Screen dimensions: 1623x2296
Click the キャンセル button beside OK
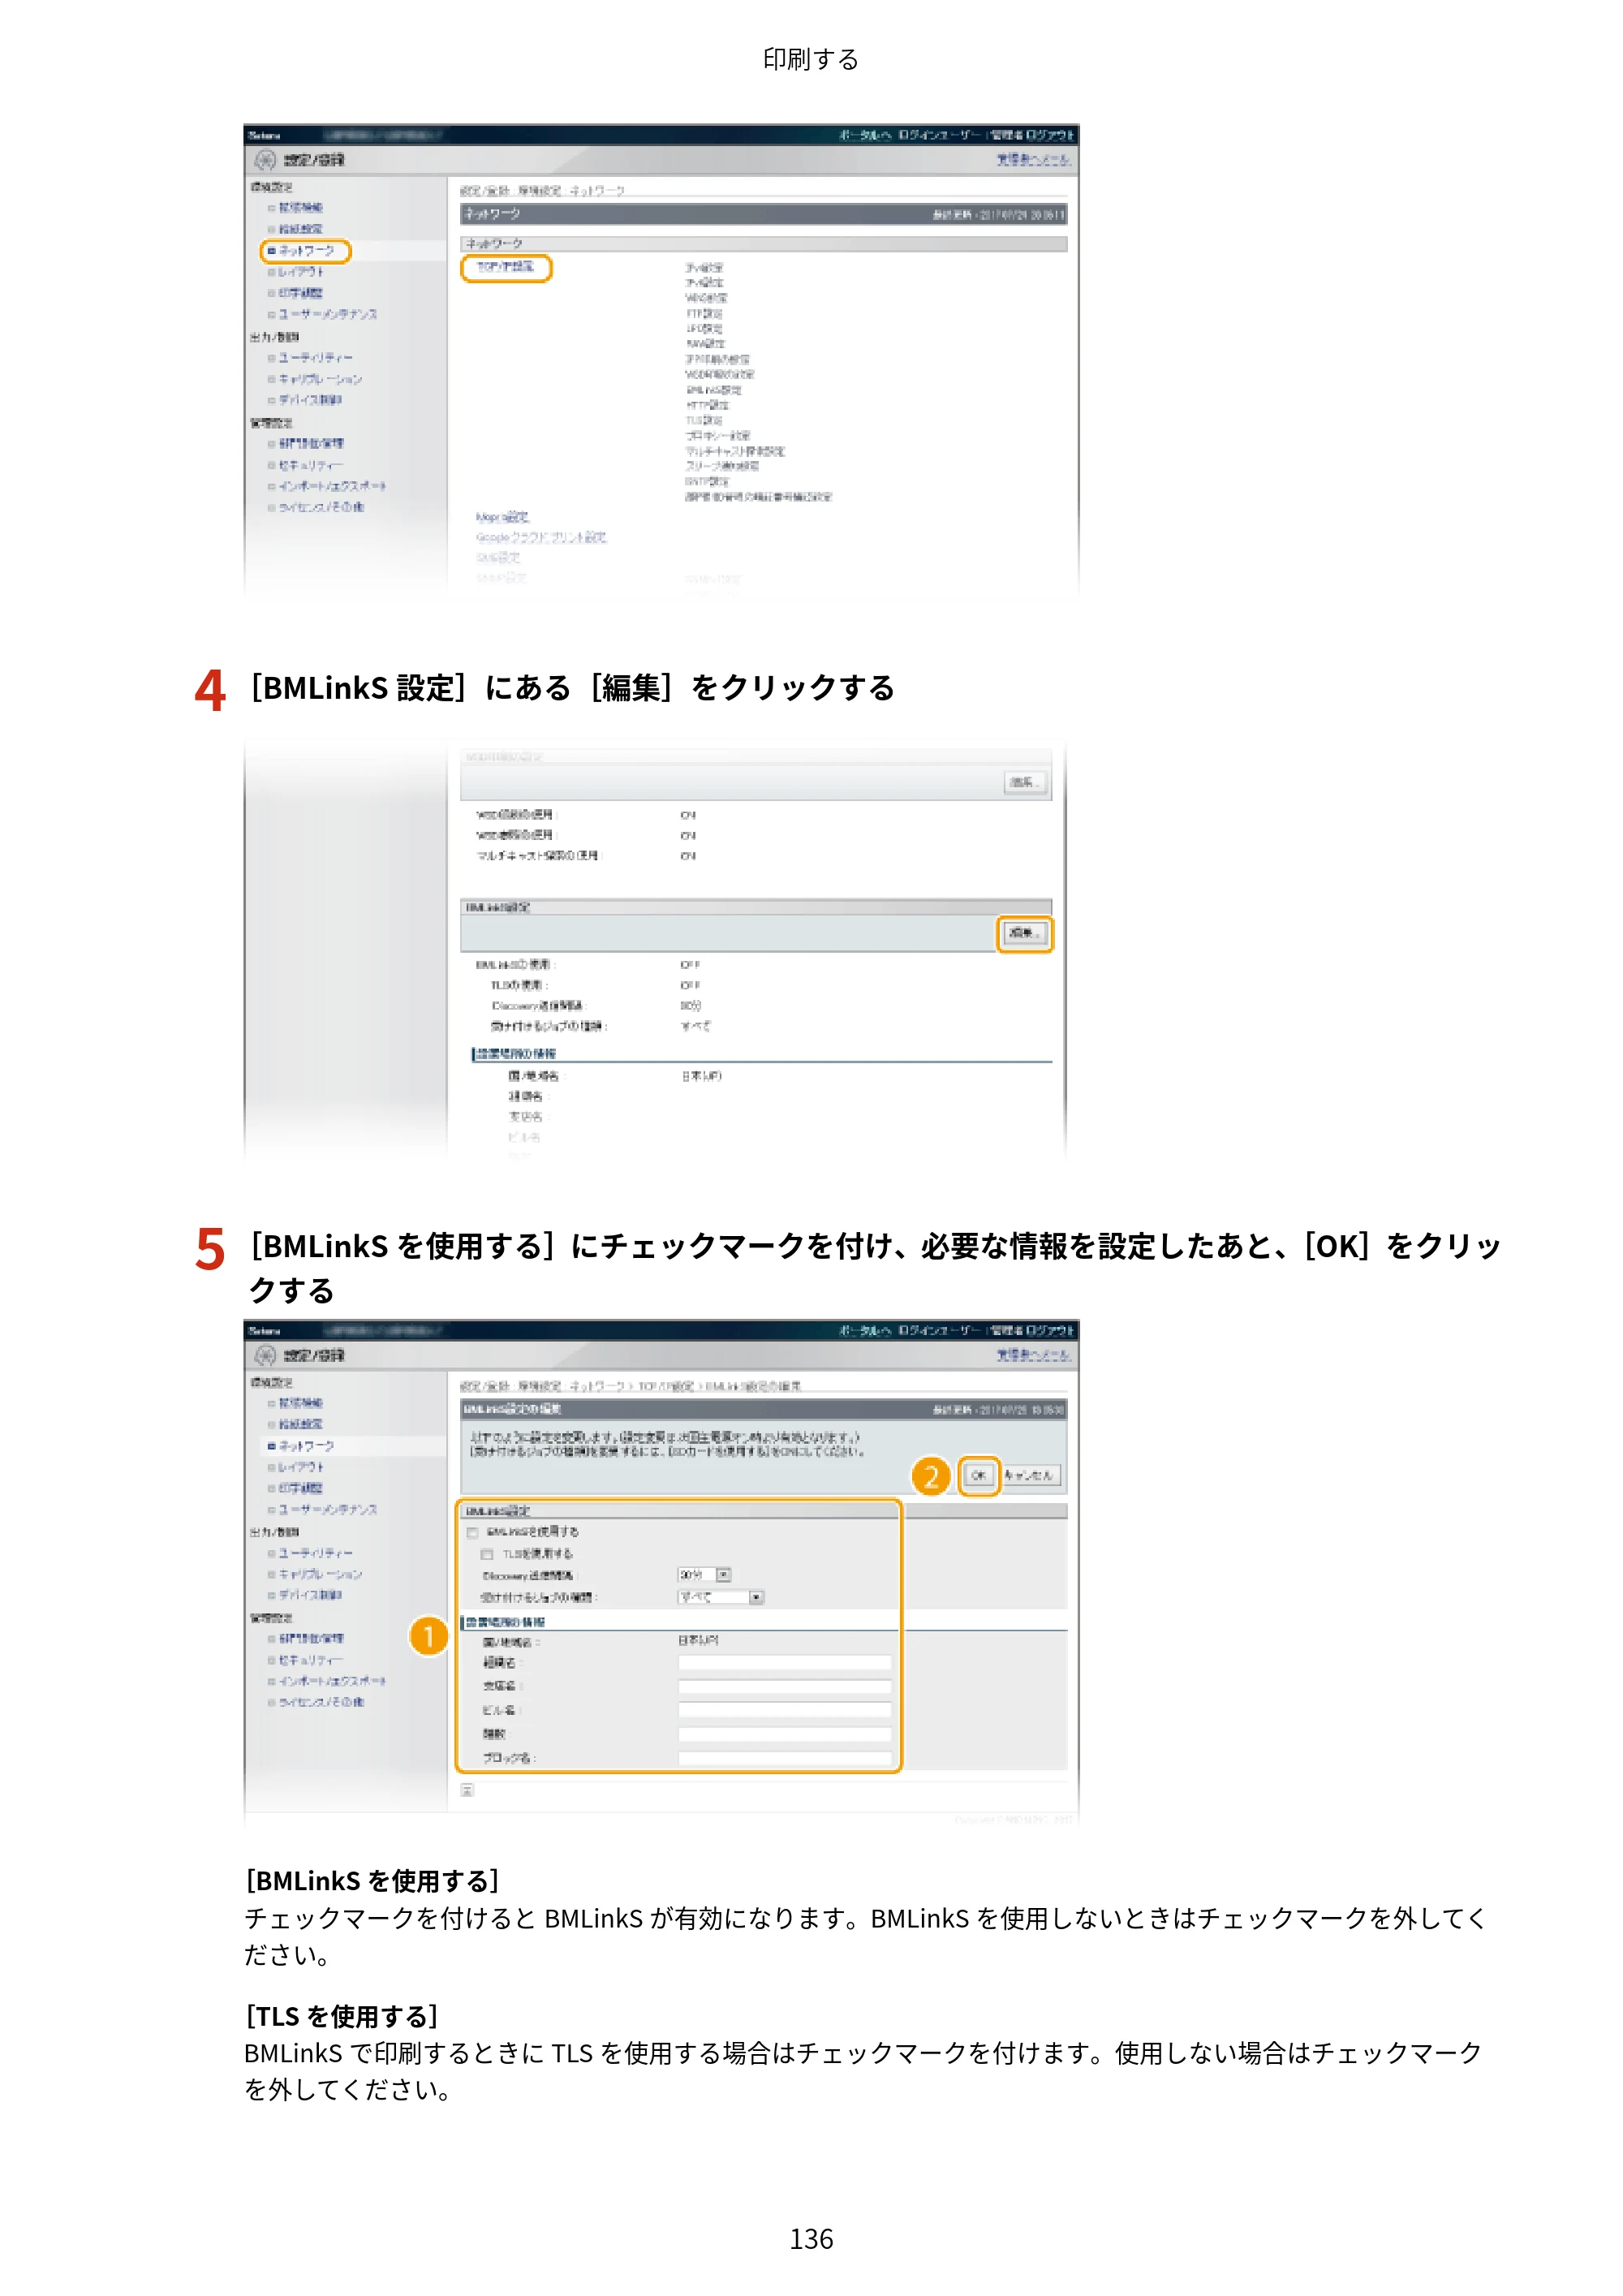tap(1029, 1475)
